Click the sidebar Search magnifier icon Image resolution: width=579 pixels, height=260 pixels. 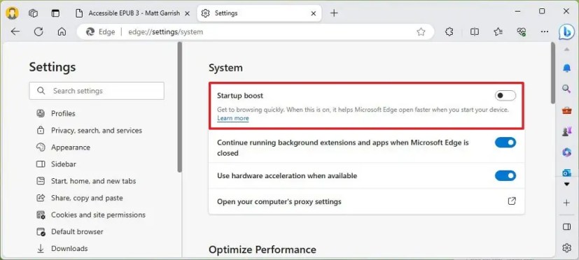pyautogui.click(x=566, y=89)
